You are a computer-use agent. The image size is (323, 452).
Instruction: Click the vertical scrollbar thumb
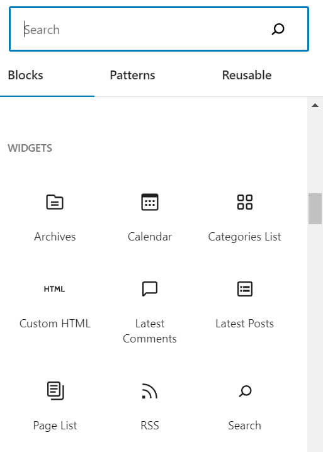pyautogui.click(x=315, y=208)
